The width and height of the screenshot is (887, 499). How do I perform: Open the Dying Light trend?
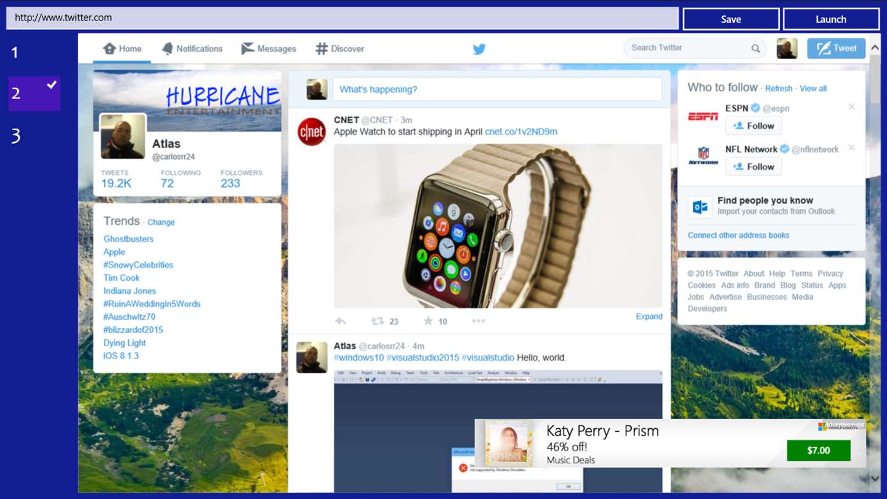(124, 343)
